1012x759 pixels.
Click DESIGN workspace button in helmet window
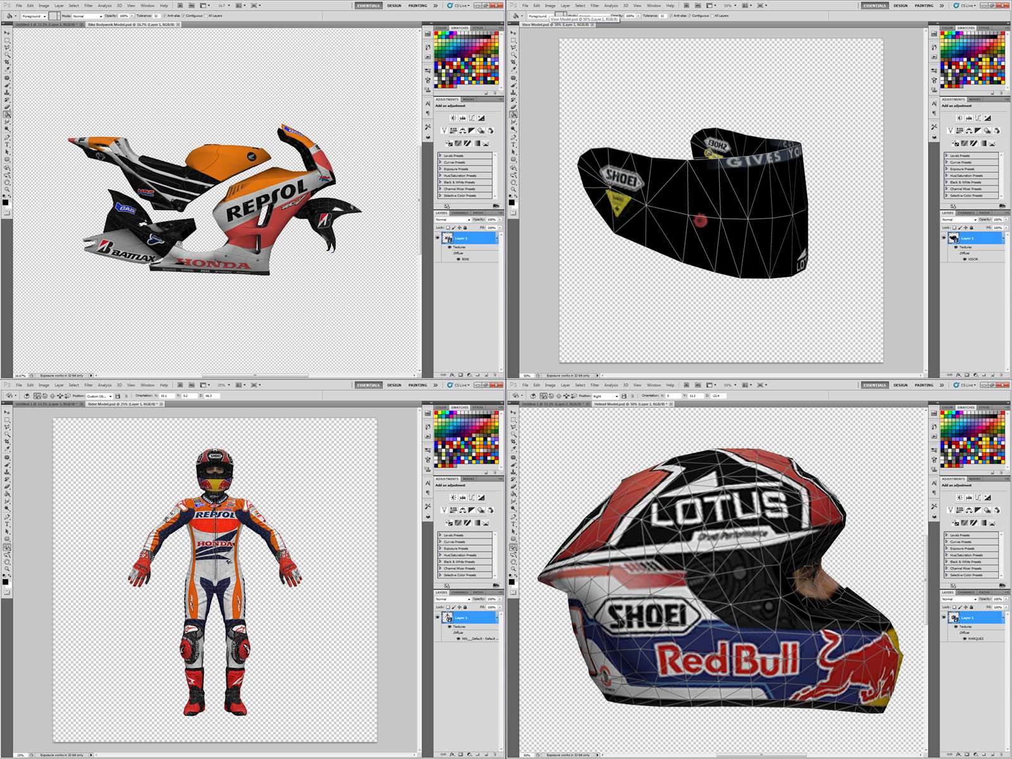pos(901,385)
